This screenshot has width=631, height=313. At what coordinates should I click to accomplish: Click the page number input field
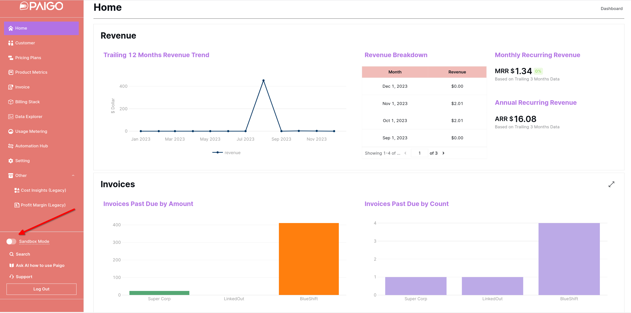point(419,153)
